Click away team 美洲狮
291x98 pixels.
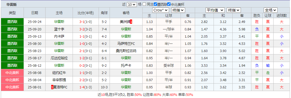pos(125,22)
